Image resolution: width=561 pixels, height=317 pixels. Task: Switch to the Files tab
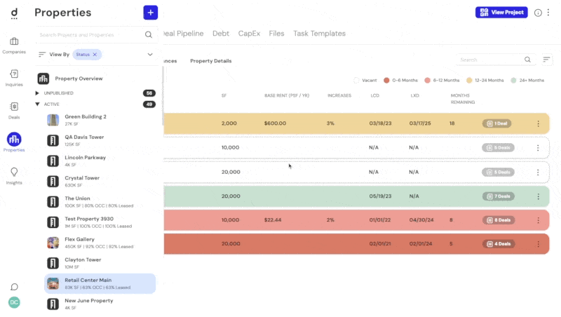(x=276, y=33)
